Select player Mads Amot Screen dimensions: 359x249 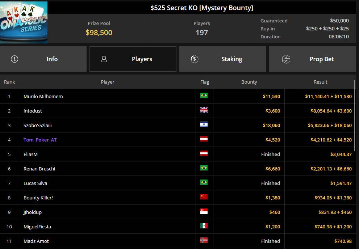tap(36, 241)
